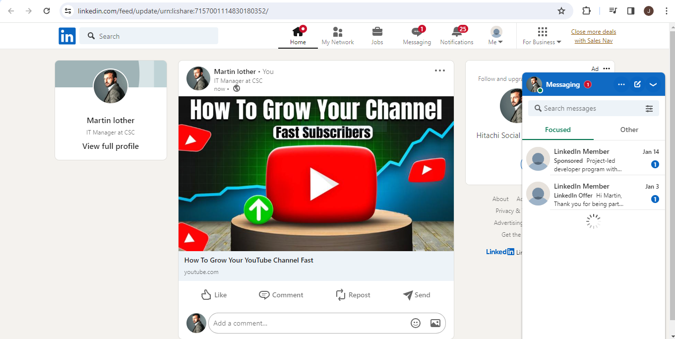Click the site information icon in address bar
The width and height of the screenshot is (675, 339).
(x=68, y=11)
